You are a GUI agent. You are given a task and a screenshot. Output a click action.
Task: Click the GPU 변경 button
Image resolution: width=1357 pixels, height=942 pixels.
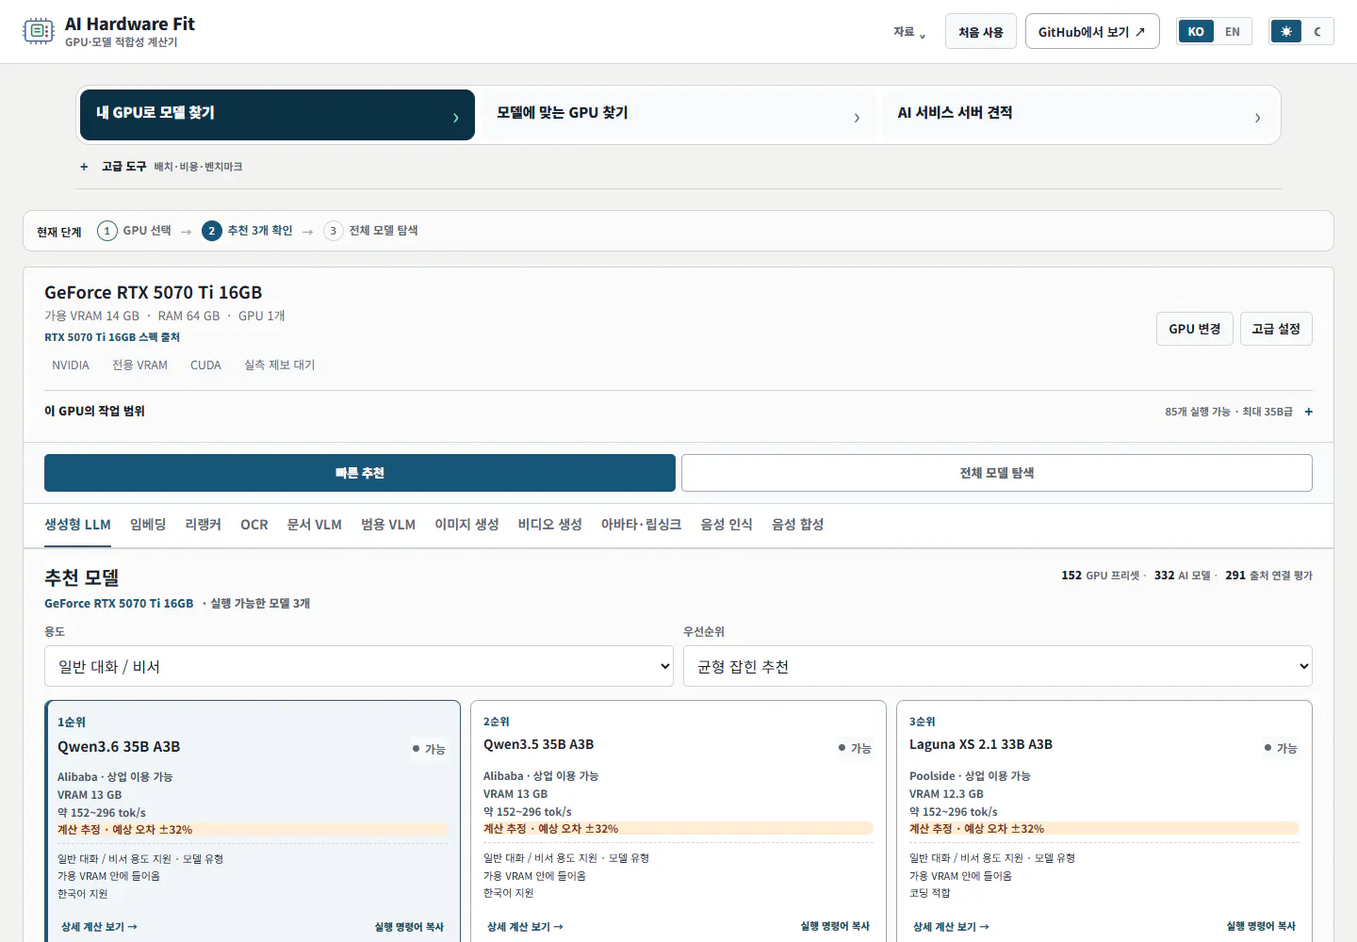(x=1195, y=329)
